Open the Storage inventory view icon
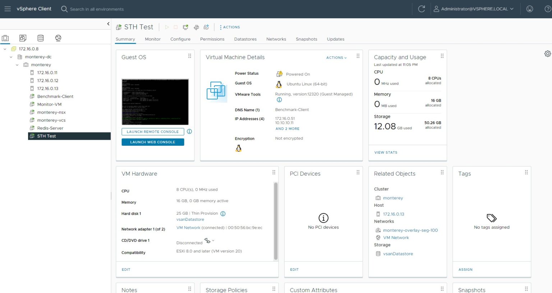Viewport: 552px width, 293px height. pos(40,38)
